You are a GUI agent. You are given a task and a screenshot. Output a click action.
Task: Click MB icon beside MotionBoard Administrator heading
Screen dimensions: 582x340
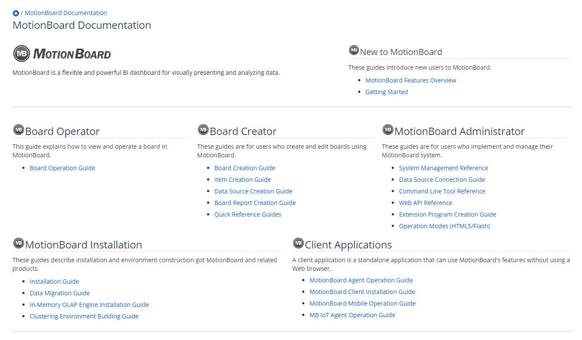click(388, 129)
